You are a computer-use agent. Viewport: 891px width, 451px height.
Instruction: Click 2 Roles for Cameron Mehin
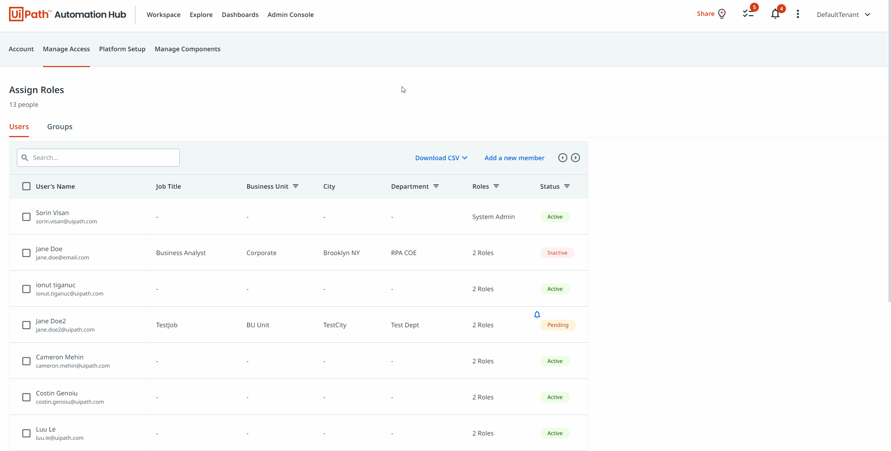(x=483, y=361)
